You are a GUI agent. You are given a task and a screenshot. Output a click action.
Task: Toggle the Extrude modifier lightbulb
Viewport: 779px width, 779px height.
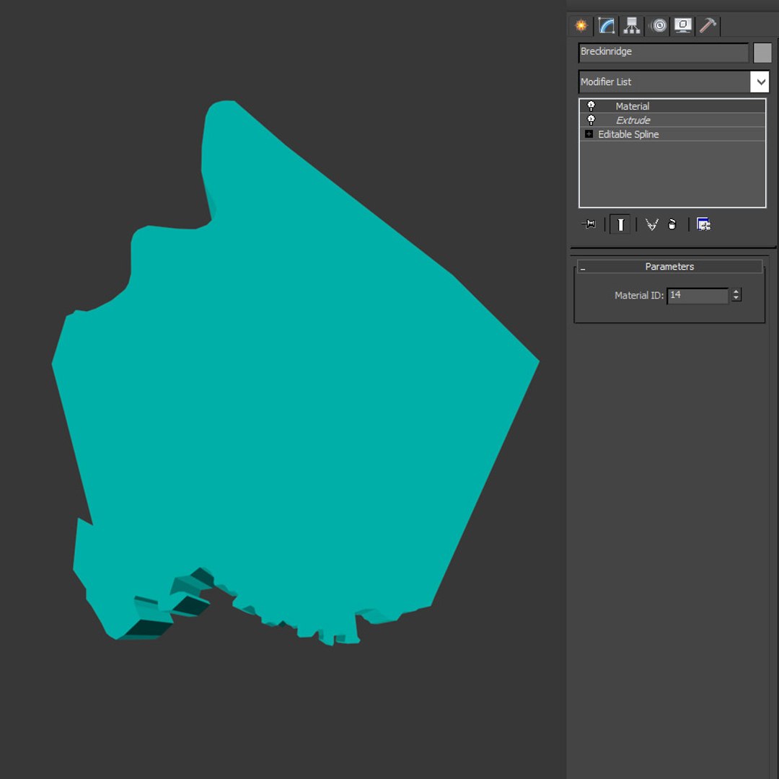click(591, 120)
